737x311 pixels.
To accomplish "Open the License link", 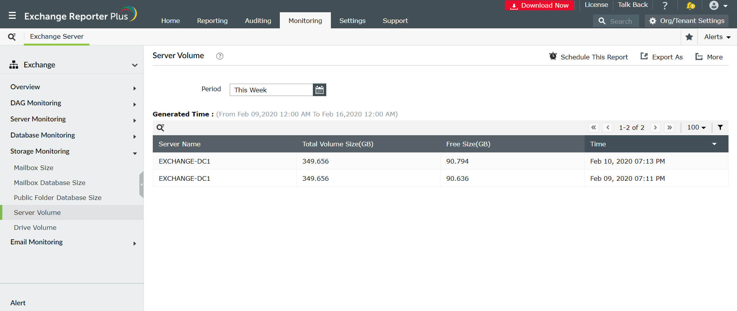I will (596, 5).
